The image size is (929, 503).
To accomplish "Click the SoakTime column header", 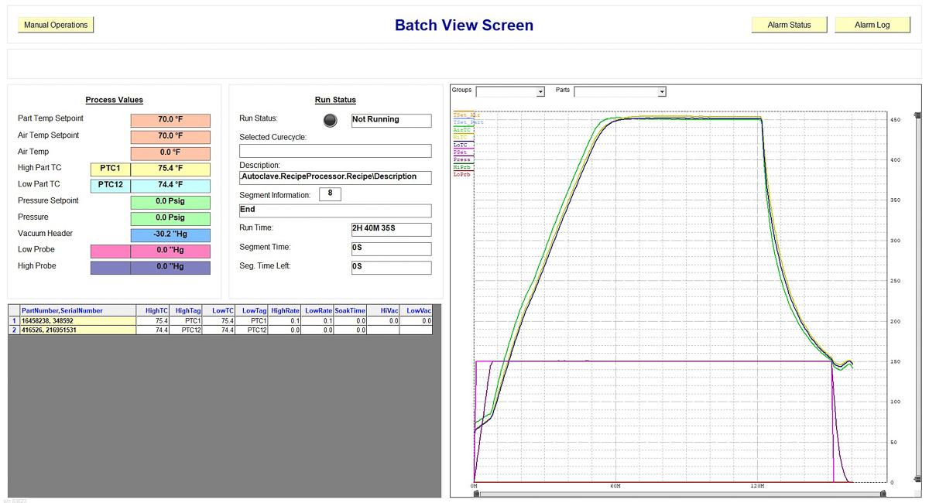I will 350,310.
